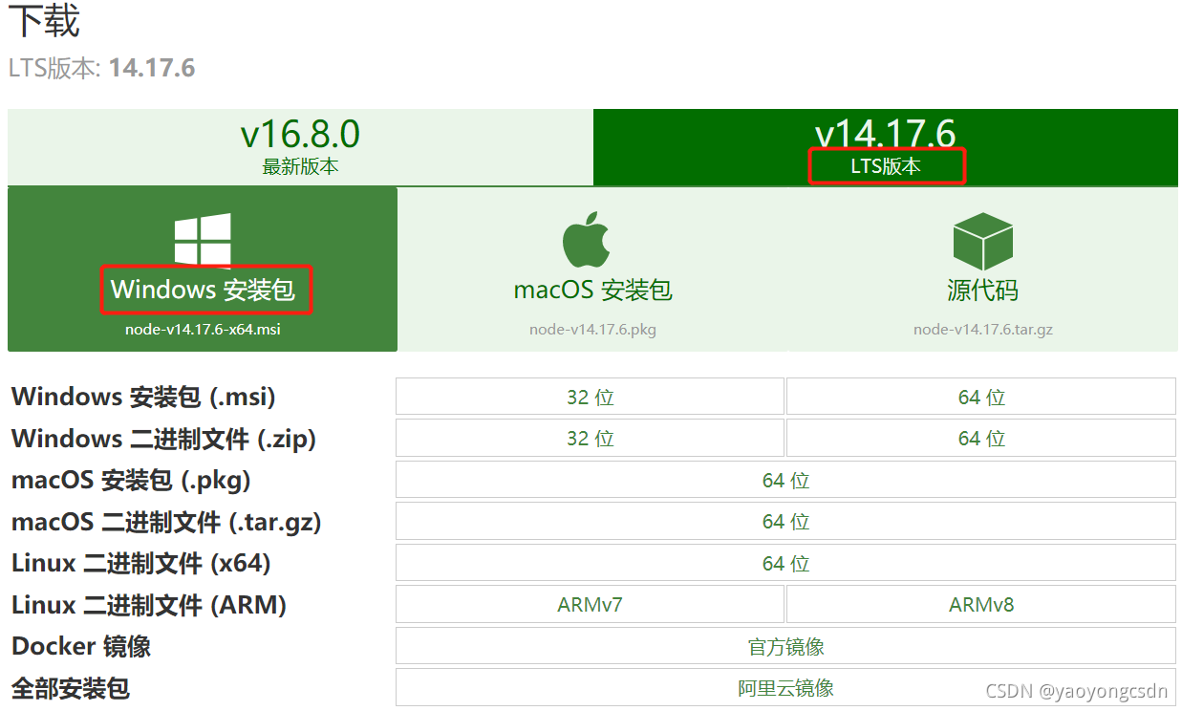This screenshot has height=711, width=1182.
Task: Click the Windows logo icon
Action: point(203,240)
